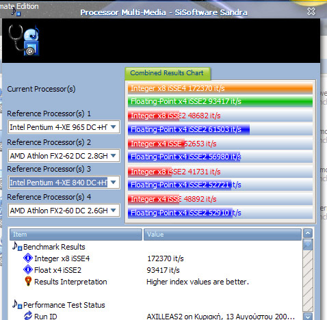Select the Run ID list row

pos(156,317)
